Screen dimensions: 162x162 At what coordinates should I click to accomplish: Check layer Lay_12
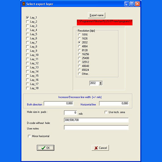pyautogui.click(x=28, y=63)
